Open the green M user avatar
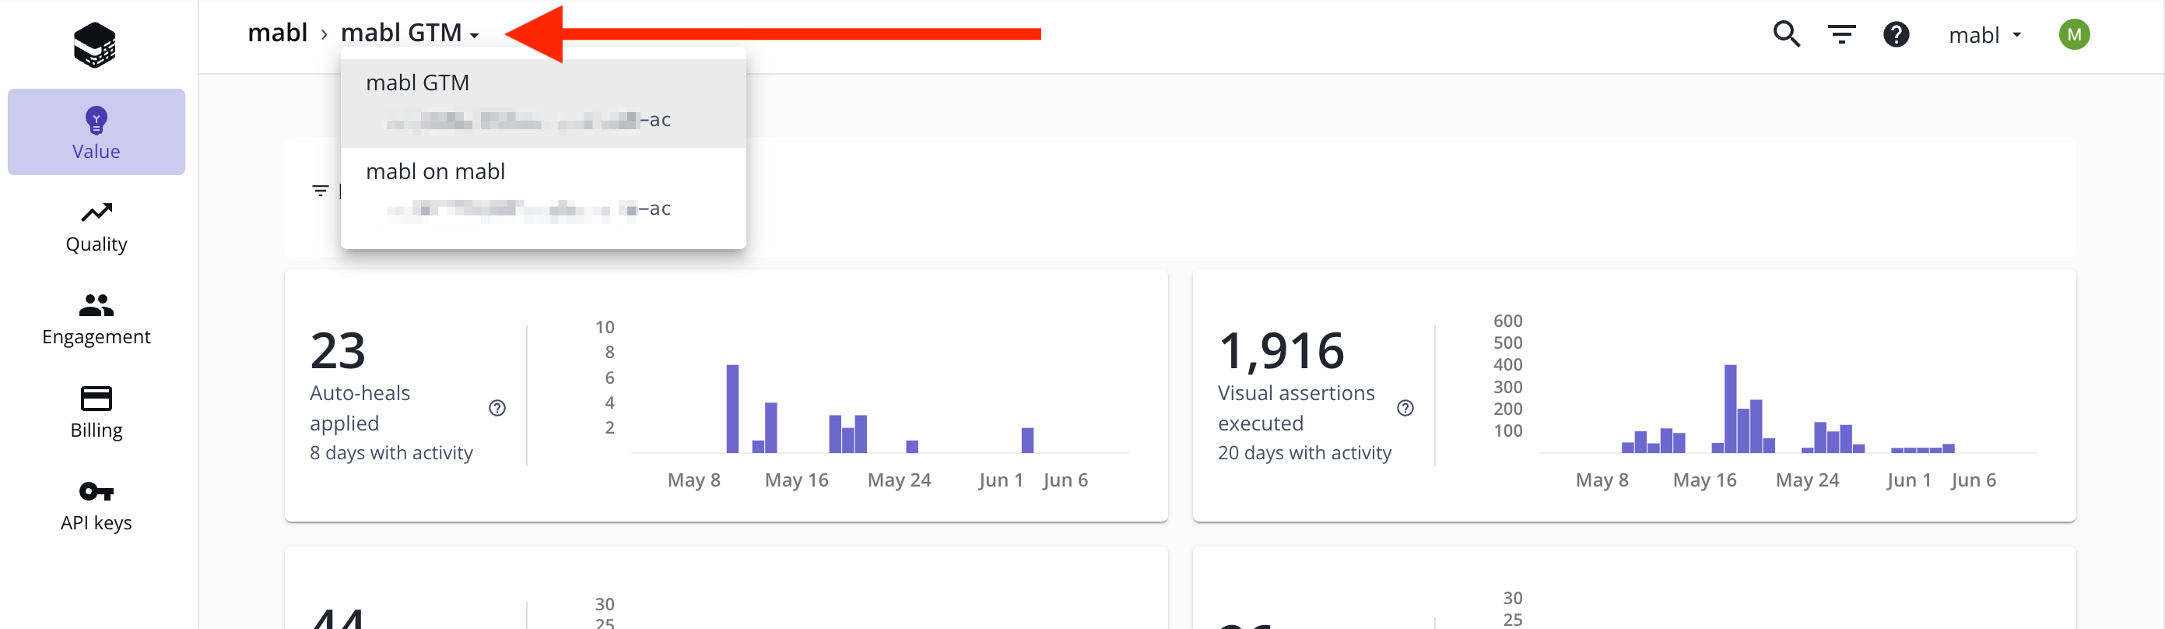Image resolution: width=2165 pixels, height=629 pixels. (2074, 34)
